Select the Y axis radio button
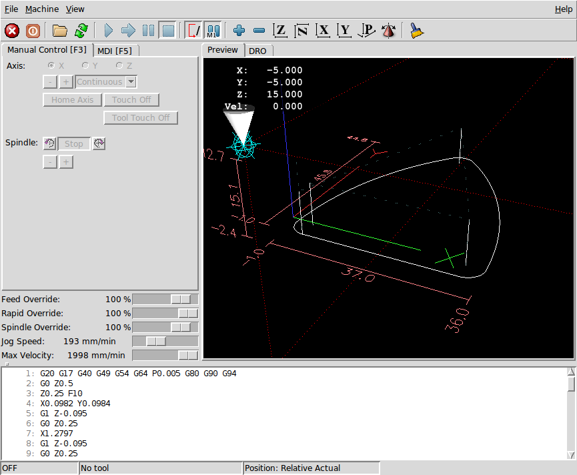This screenshot has height=475, width=577. tap(85, 65)
